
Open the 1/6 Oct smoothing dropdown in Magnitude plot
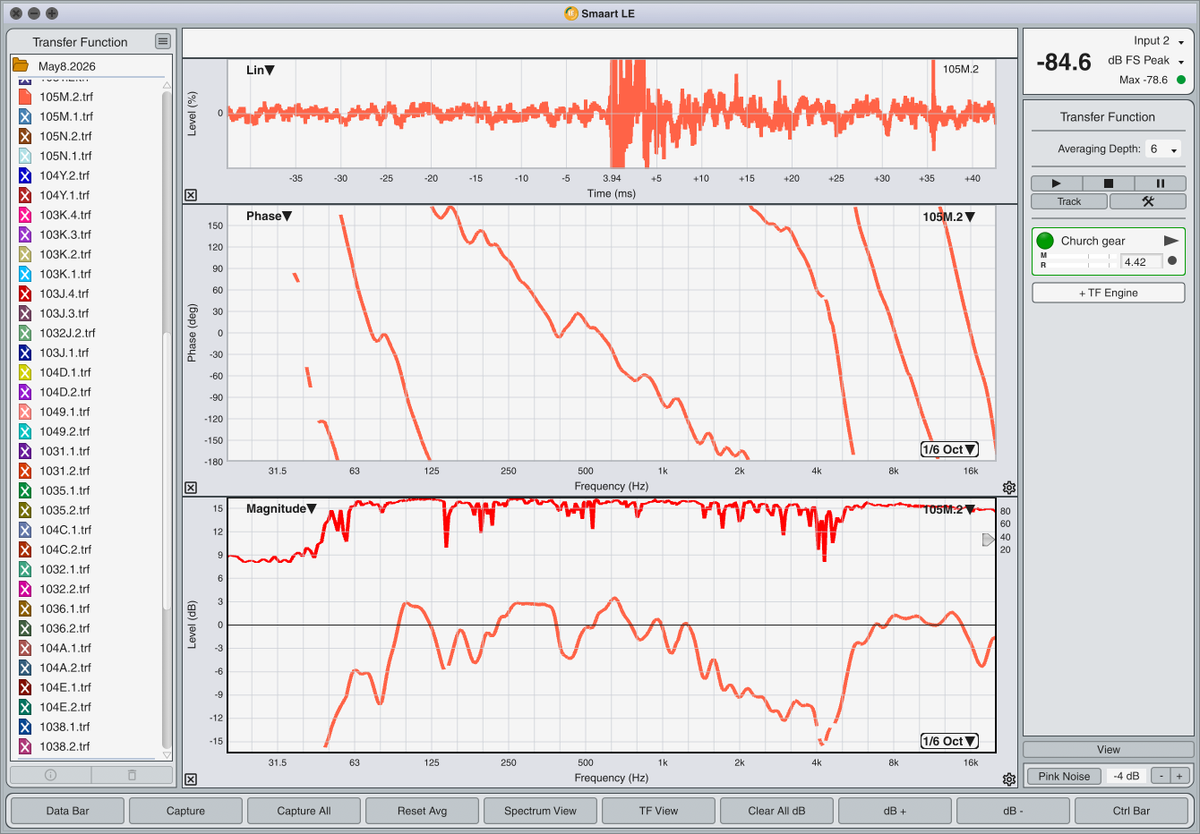(949, 741)
